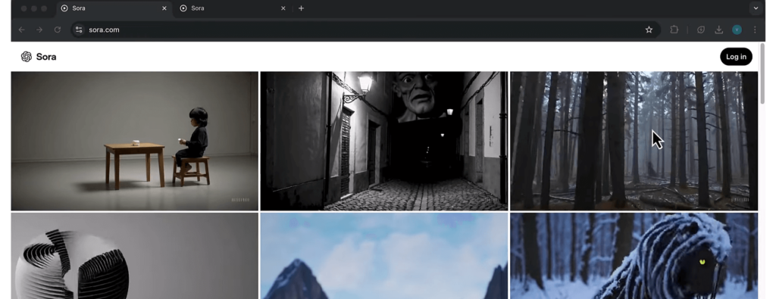Viewport: 776px width, 299px height.
Task: Open the browser Downloads icon
Action: coord(718,30)
